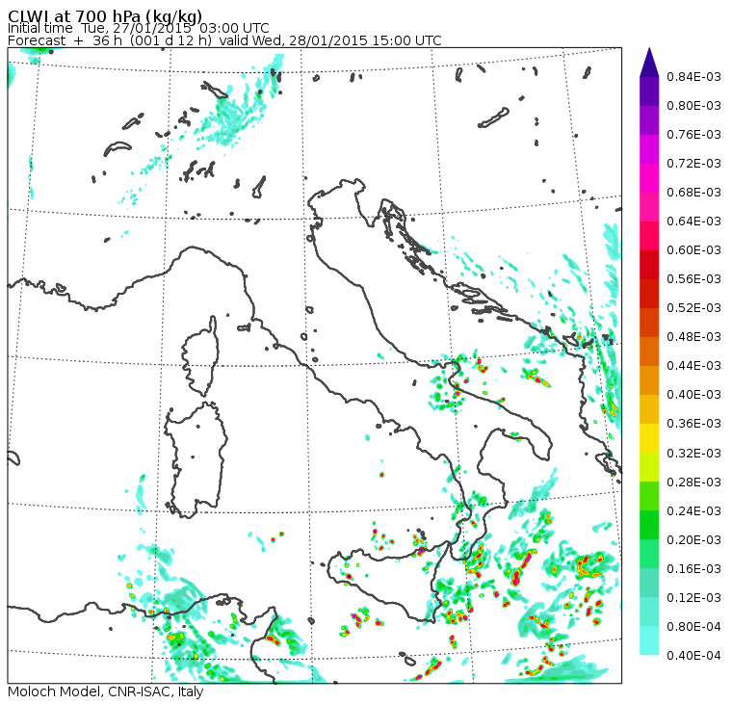Click the 0.64E-03 legend label

point(693,222)
